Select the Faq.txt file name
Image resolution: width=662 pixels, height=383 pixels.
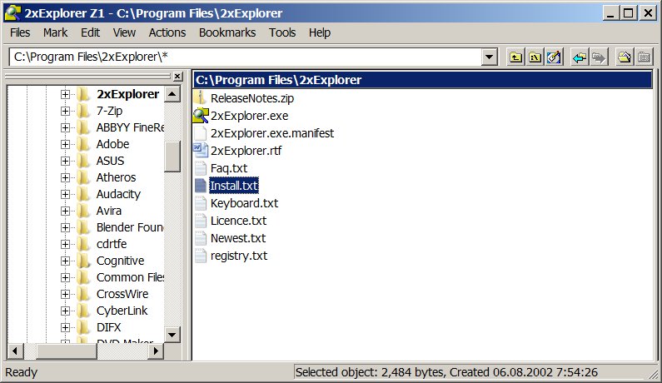(x=229, y=168)
